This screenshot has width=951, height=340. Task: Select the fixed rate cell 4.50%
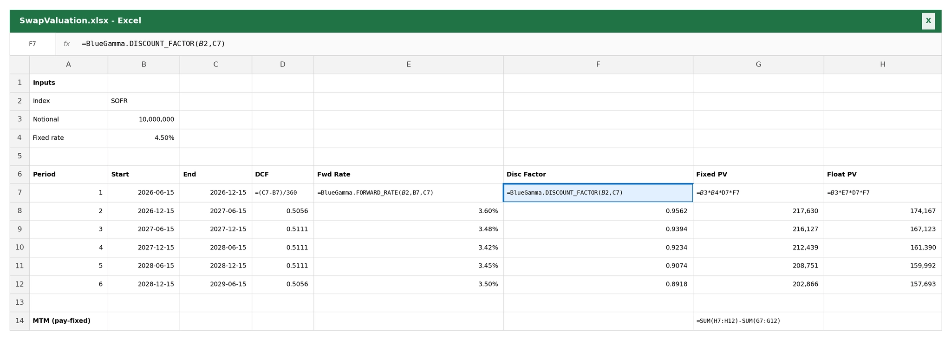click(144, 138)
